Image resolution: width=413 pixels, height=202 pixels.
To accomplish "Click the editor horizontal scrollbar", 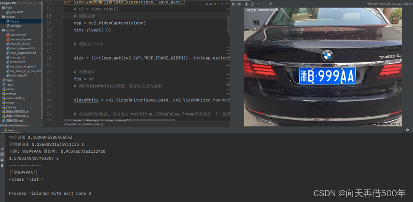I will tap(120, 120).
